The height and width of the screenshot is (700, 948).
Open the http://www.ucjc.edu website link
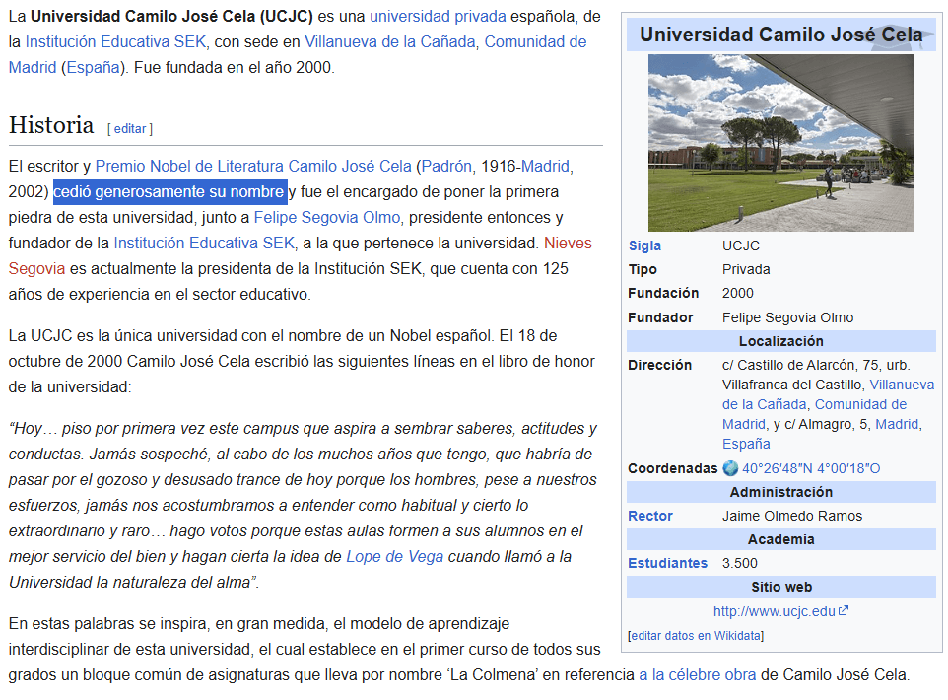coord(774,611)
